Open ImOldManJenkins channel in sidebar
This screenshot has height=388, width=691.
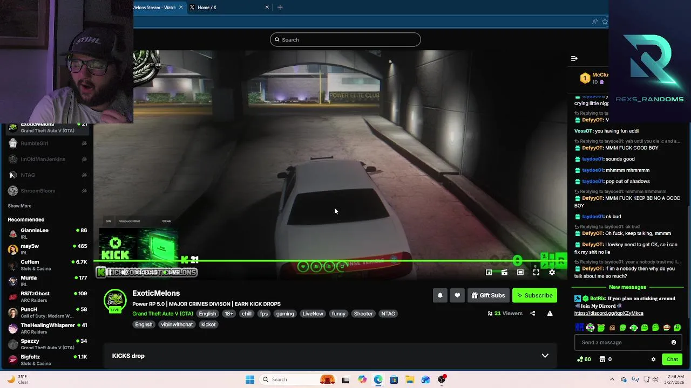[47, 160]
